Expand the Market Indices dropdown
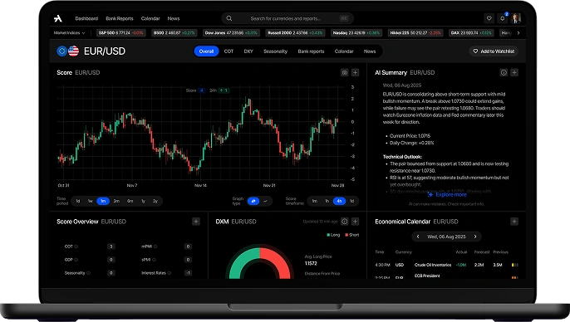Image resolution: width=570 pixels, height=322 pixels. [x=70, y=33]
